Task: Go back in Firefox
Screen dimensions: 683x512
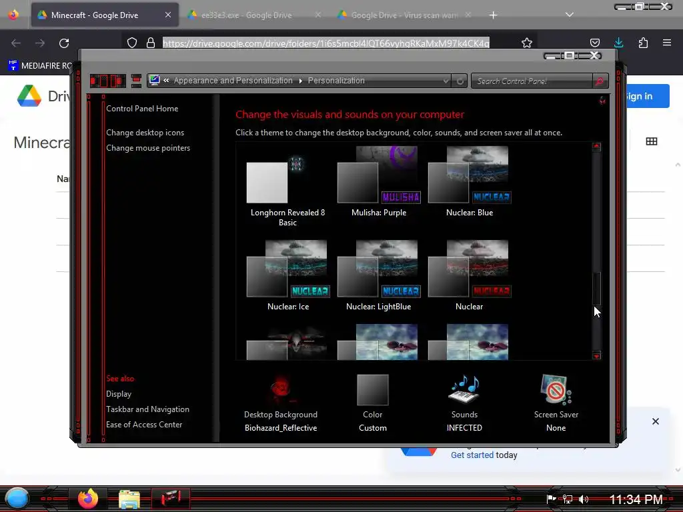Action: coord(16,43)
